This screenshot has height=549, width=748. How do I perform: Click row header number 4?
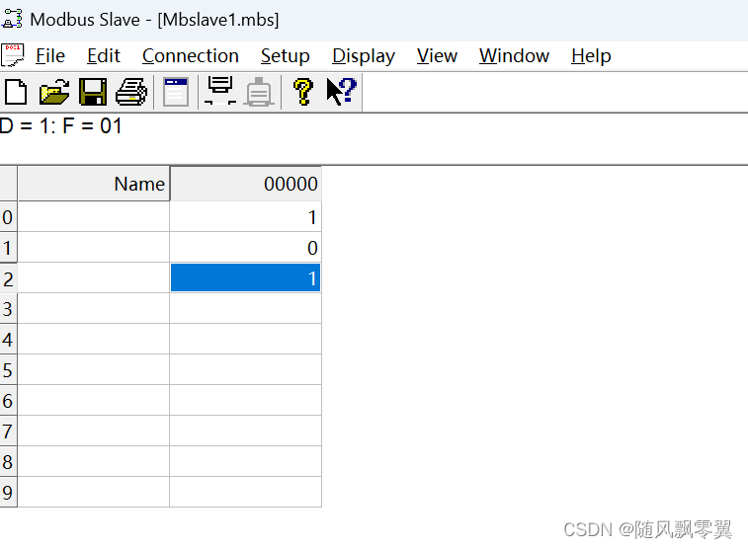point(8,339)
